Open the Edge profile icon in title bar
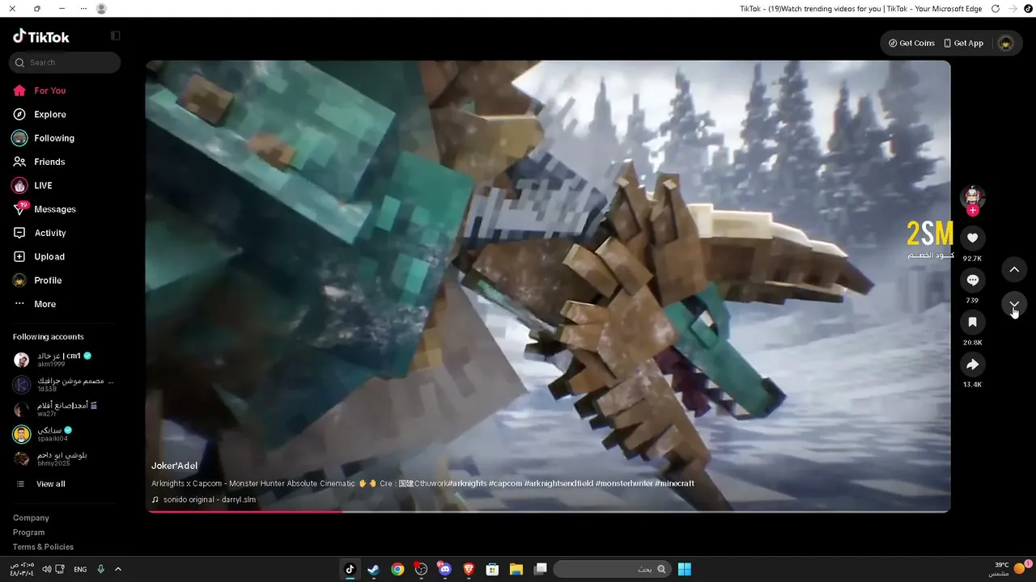The height and width of the screenshot is (582, 1036). coord(101,9)
